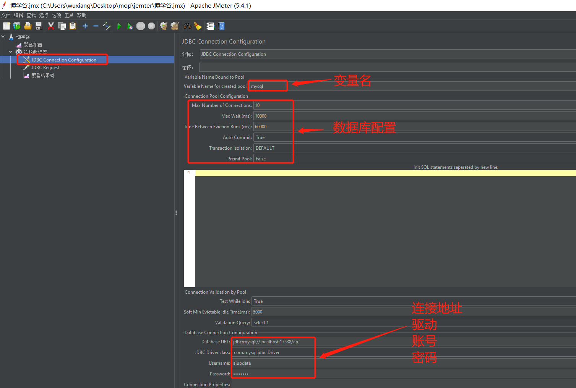Open the 运行 menu

[x=44, y=15]
